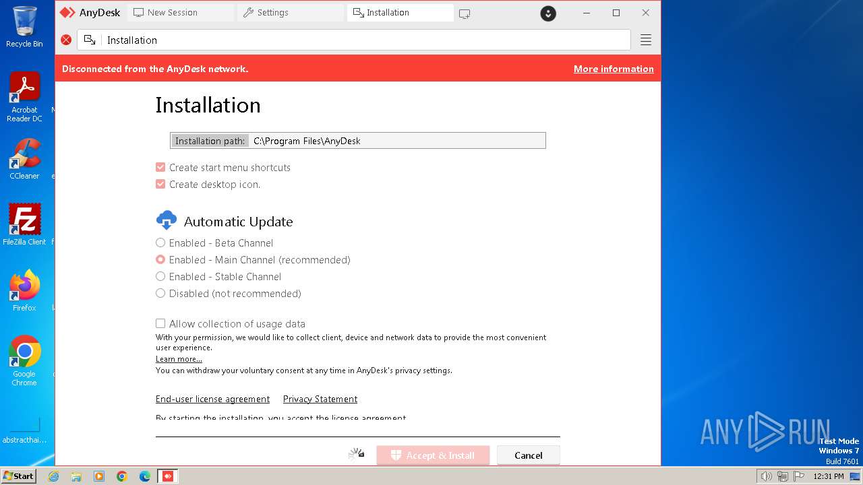This screenshot has width=863, height=485.
Task: Select the Acrobat Reader DC desktop icon
Action: pyautogui.click(x=24, y=97)
